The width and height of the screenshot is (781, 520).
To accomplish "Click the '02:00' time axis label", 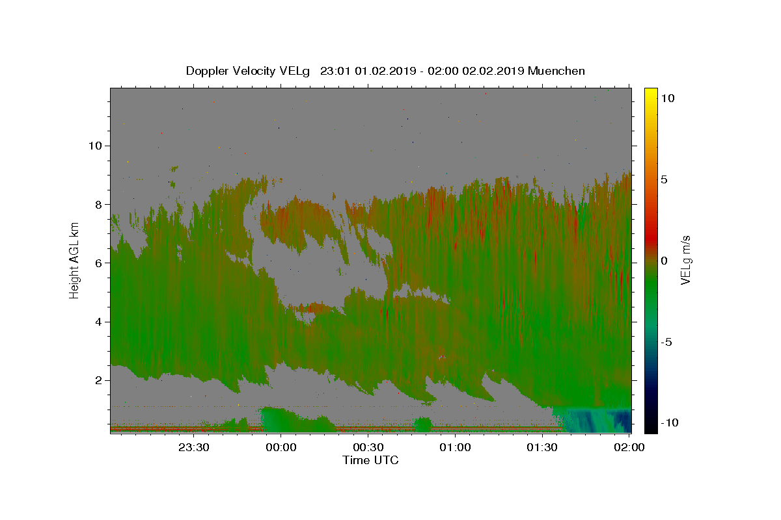I will pos(629,447).
